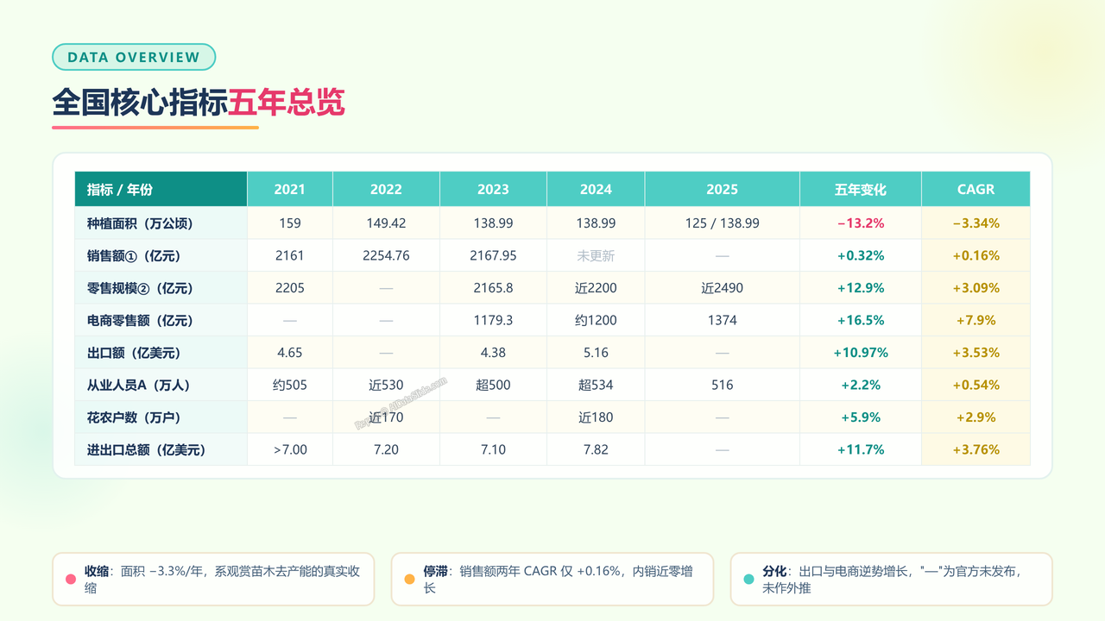
Task: Click the 5.16 cell
Action: point(596,353)
